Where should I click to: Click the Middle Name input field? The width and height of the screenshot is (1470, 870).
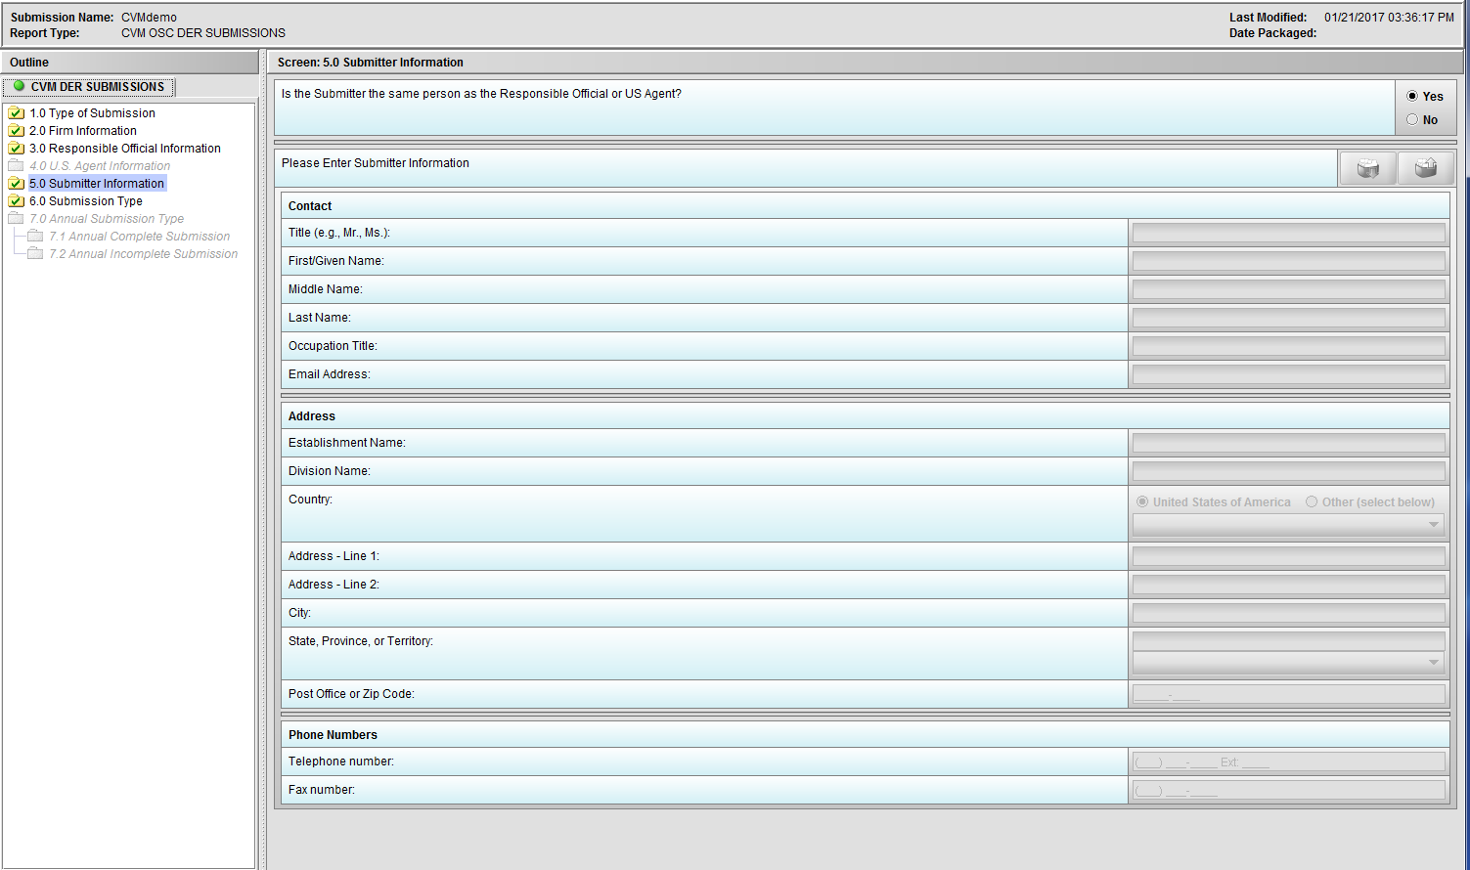(1288, 289)
